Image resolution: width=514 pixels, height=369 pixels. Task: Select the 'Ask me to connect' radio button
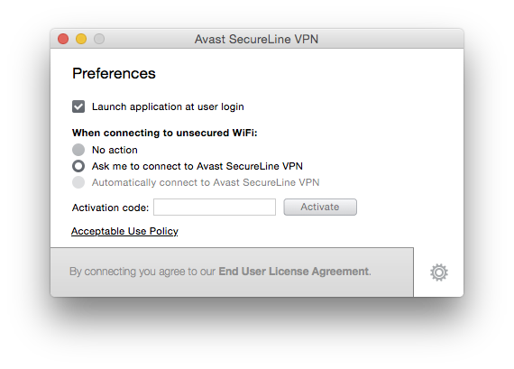78,166
